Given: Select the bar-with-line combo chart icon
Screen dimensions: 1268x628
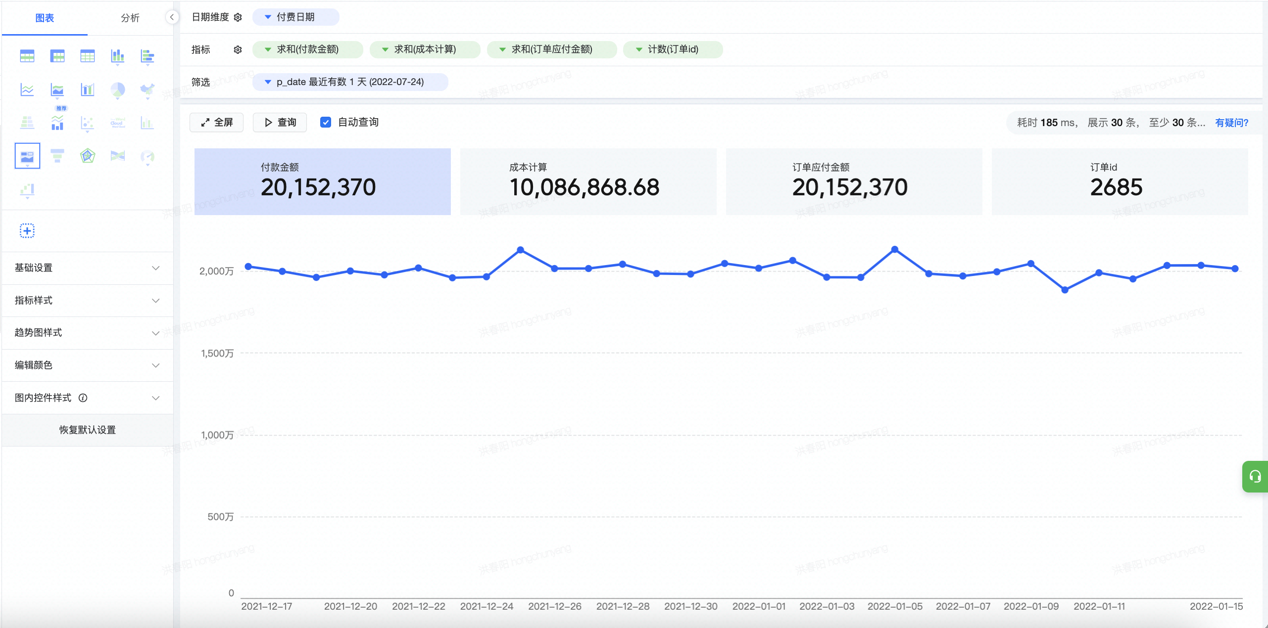Looking at the screenshot, I should (88, 90).
